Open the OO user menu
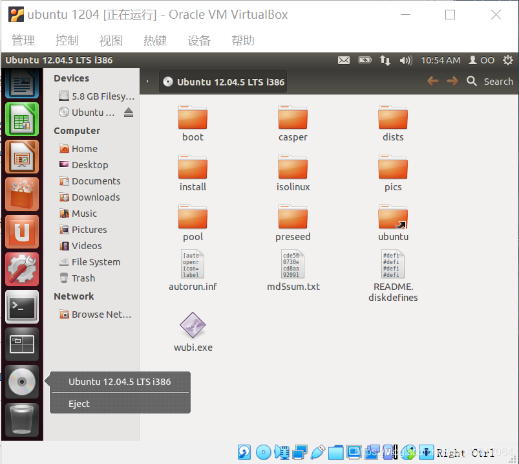519x464 pixels. (x=482, y=60)
